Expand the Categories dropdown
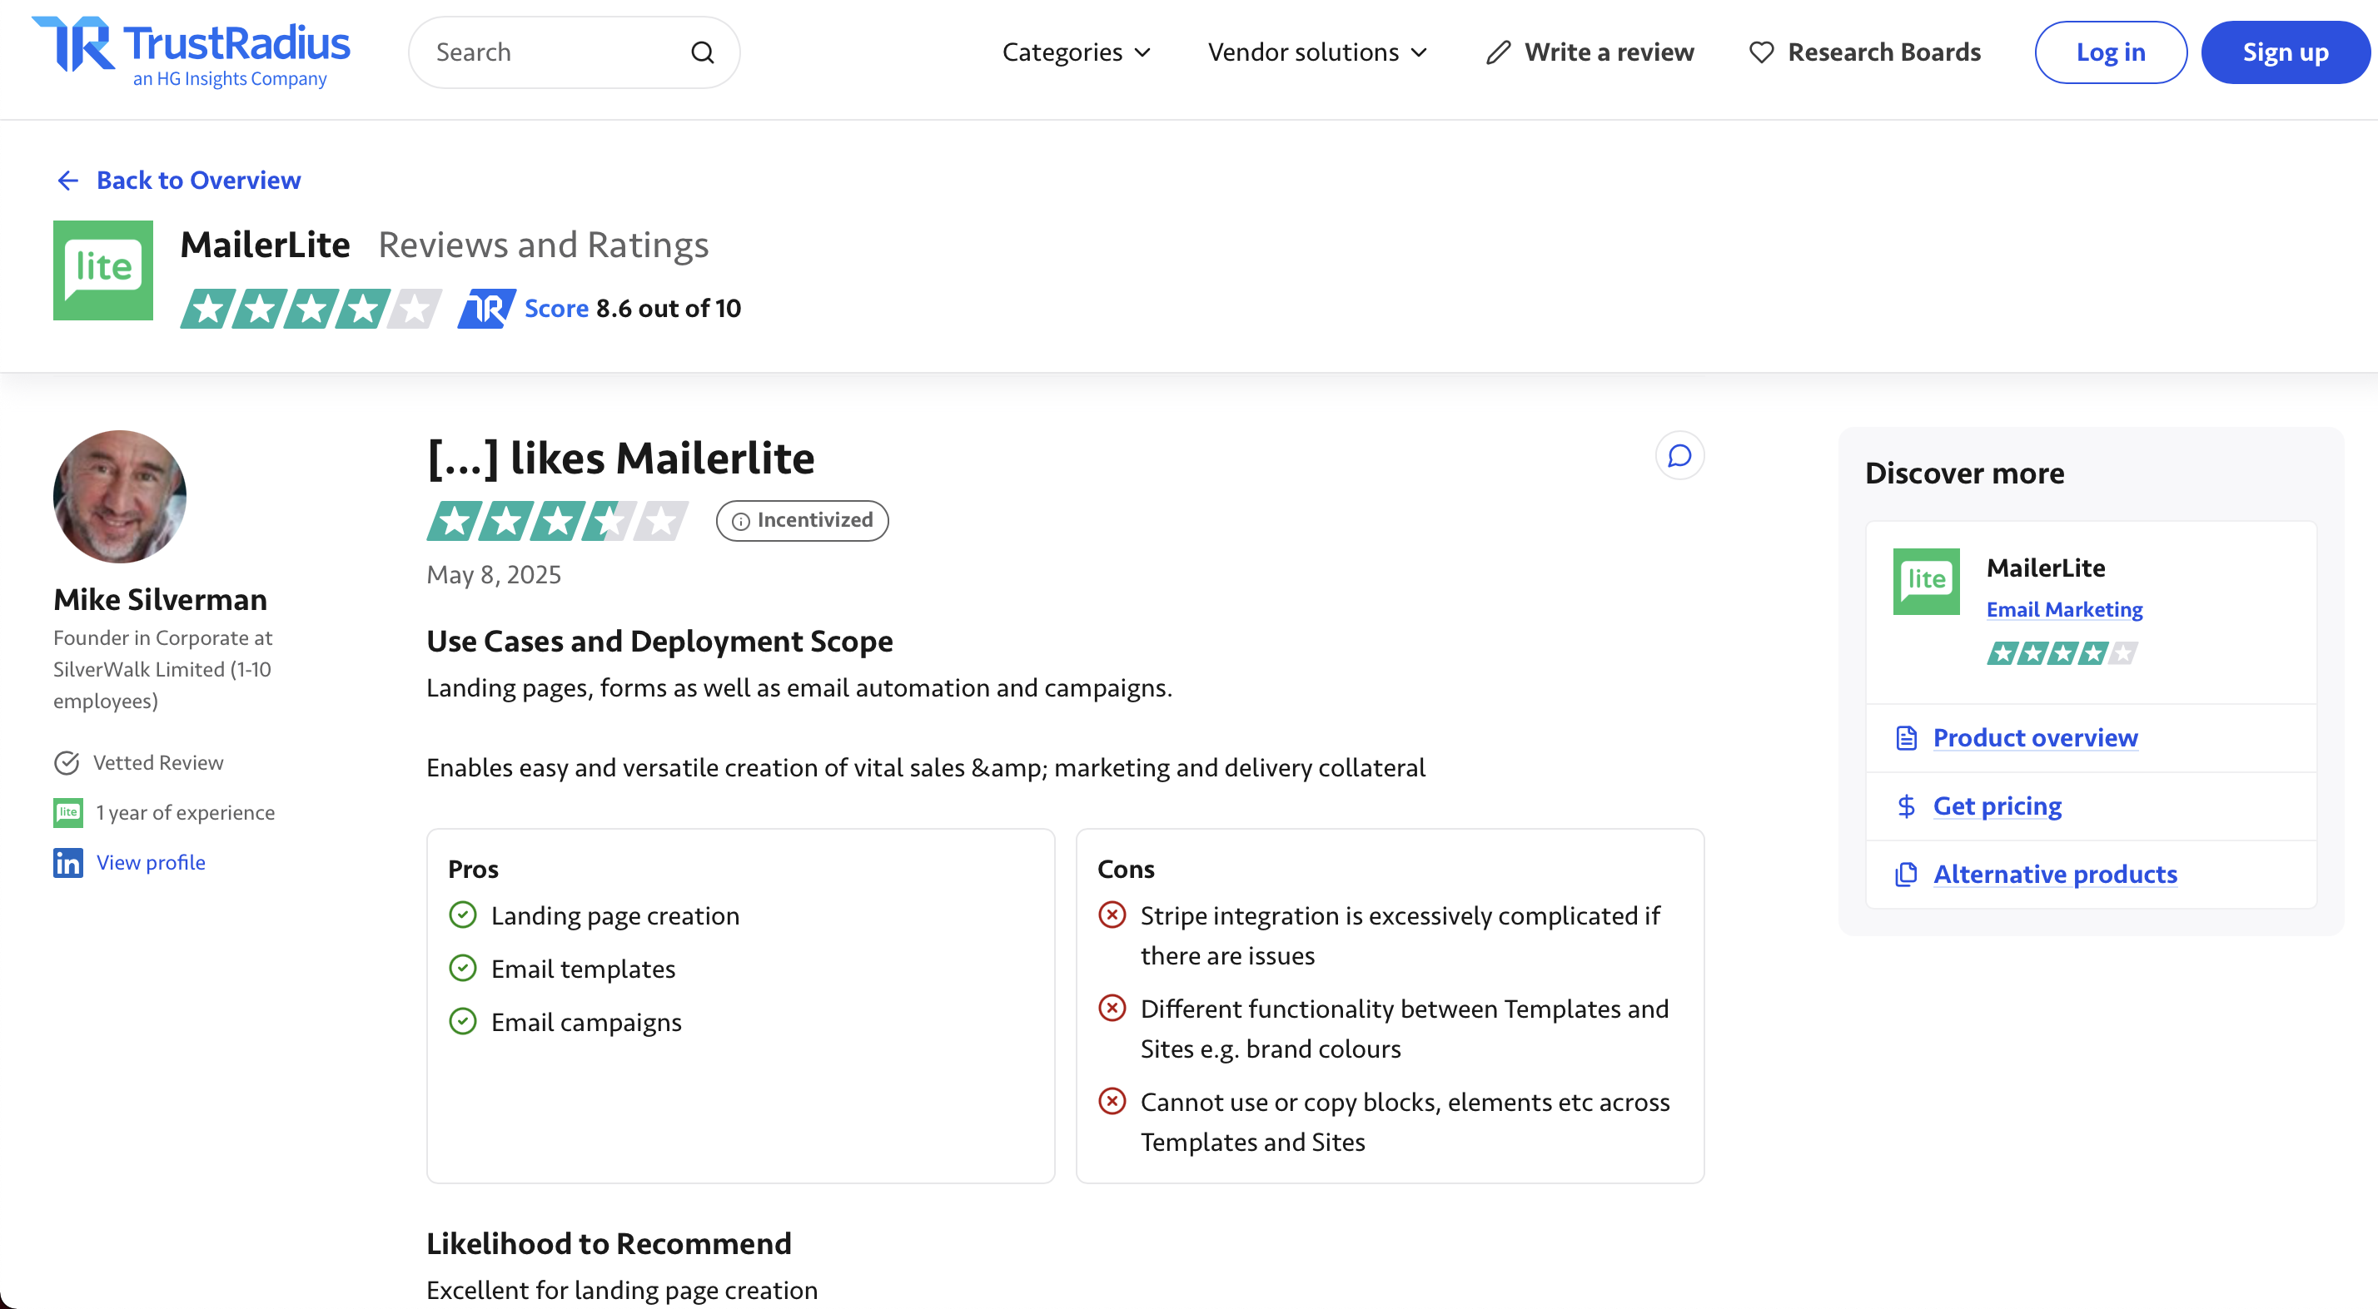Screen dimensions: 2378x1309 [x=1077, y=52]
